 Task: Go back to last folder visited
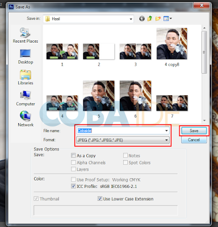coord(142,19)
